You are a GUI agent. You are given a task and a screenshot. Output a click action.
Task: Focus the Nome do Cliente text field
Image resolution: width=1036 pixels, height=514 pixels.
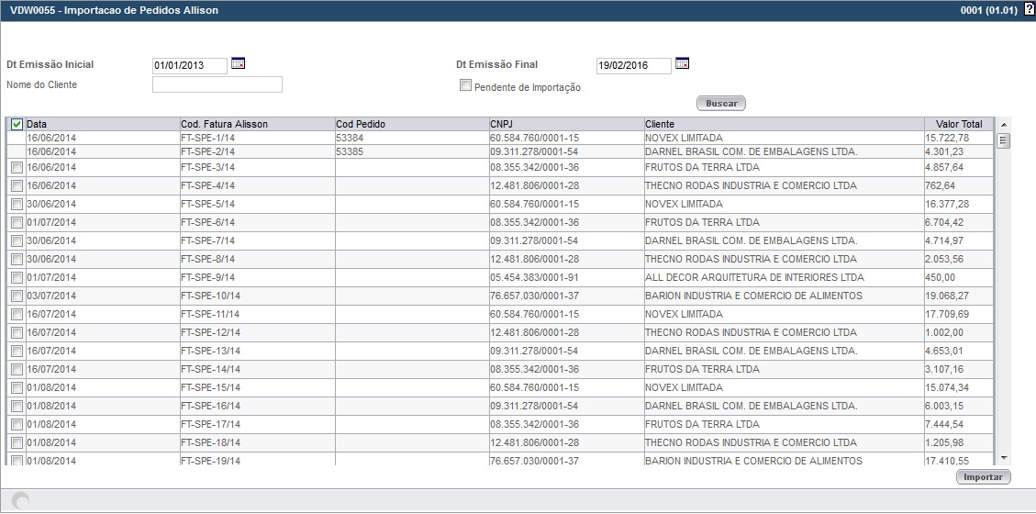point(217,84)
